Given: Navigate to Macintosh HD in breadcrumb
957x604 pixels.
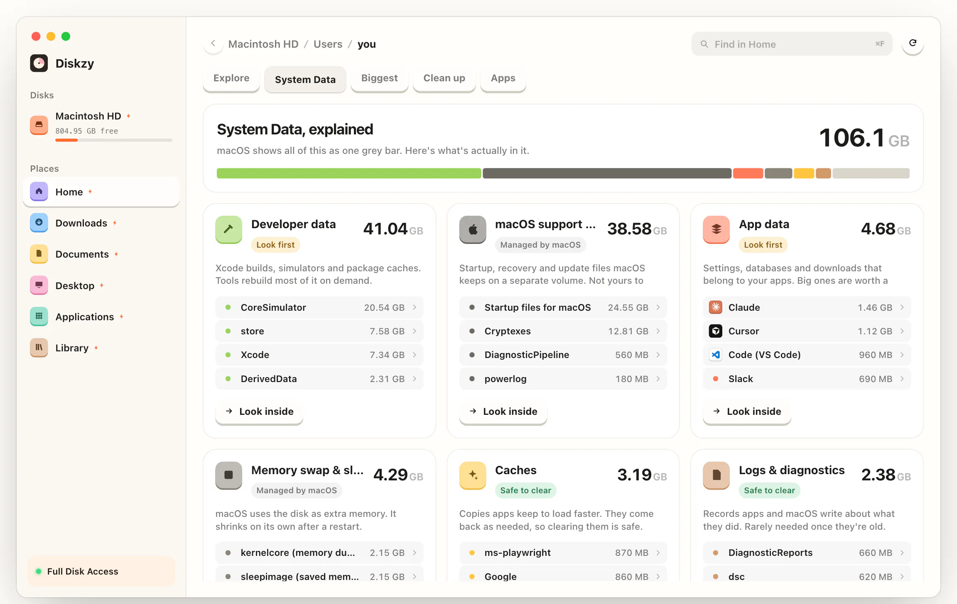Looking at the screenshot, I should click(263, 44).
